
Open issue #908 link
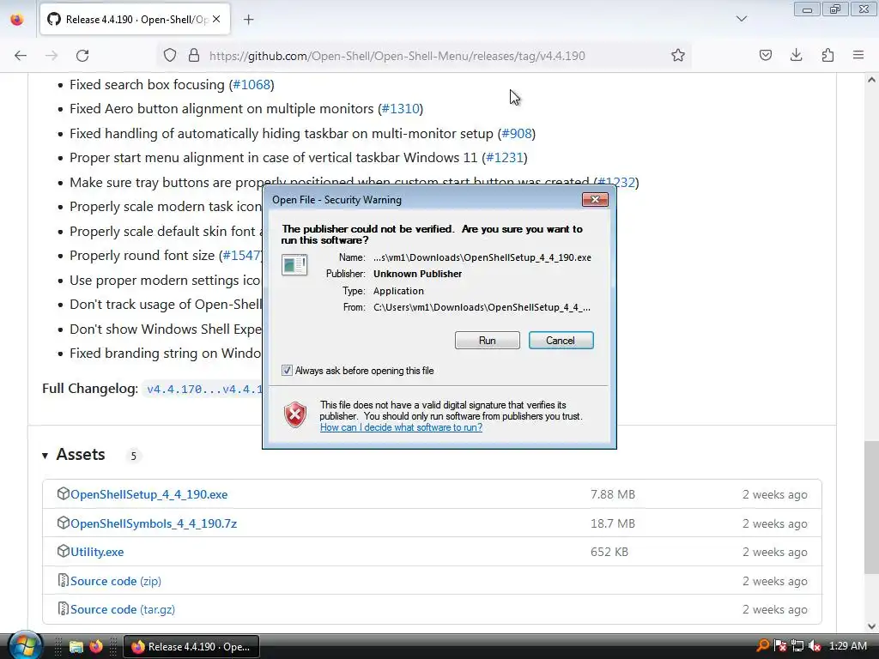click(x=516, y=133)
